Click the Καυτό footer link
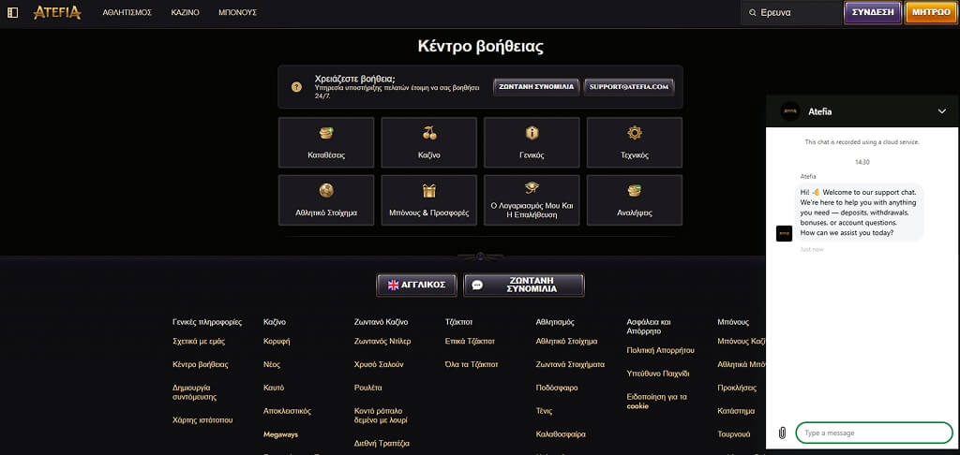The height and width of the screenshot is (455, 960). pyautogui.click(x=274, y=388)
